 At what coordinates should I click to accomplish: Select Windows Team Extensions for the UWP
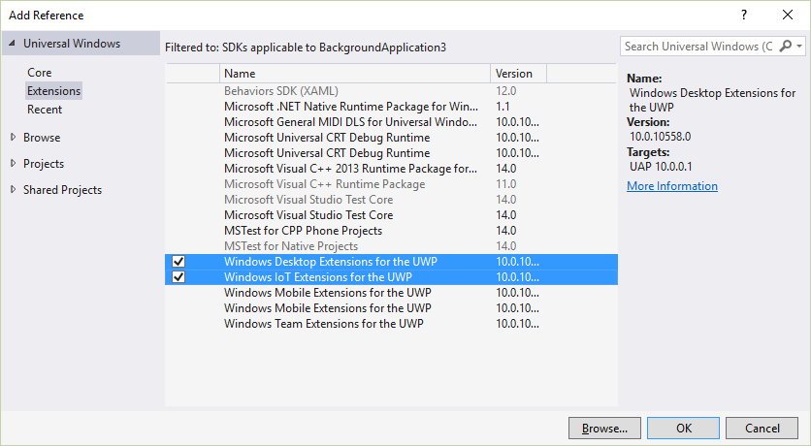391,324
